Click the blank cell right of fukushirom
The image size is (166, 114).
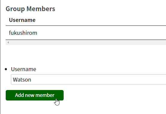(x=102, y=33)
